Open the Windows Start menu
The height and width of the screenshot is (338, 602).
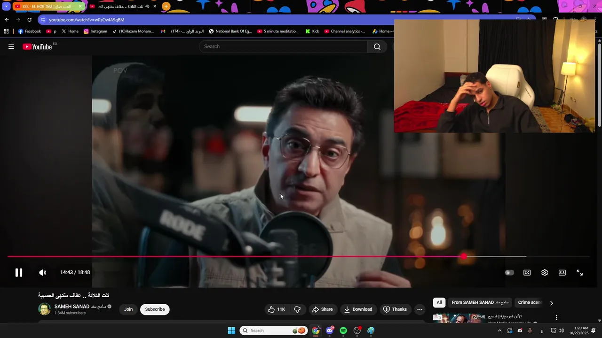pos(231,330)
